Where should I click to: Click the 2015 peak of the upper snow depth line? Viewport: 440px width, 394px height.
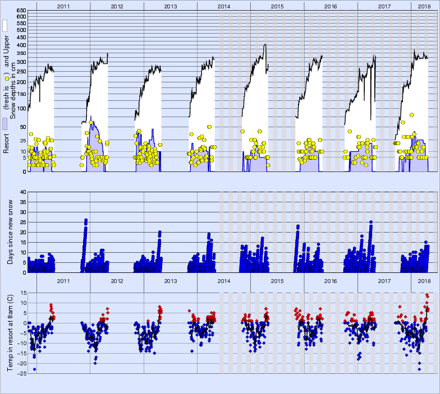click(264, 45)
